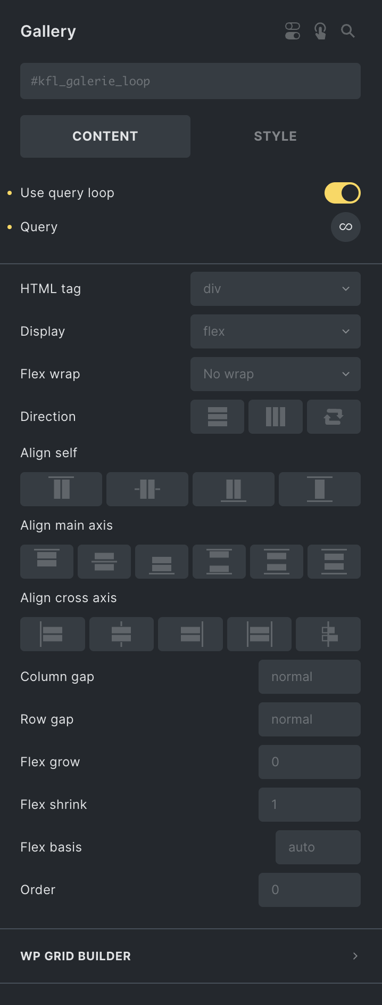Open the interactions pointer icon

point(320,31)
